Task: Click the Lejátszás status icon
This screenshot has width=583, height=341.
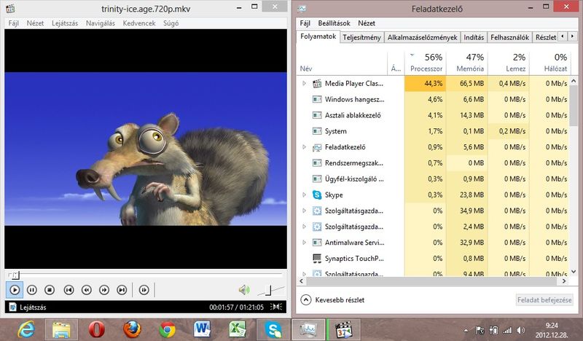Action: tap(13, 307)
